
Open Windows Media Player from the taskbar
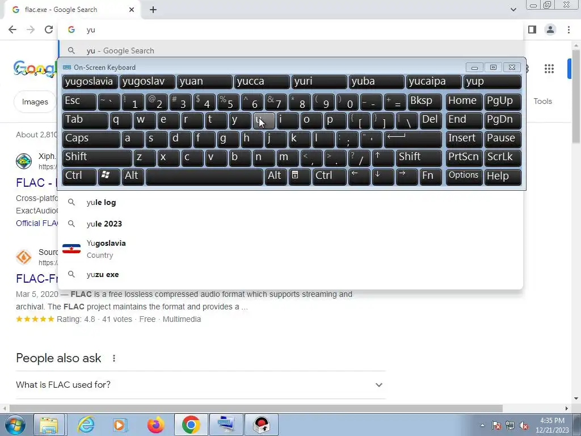click(120, 425)
